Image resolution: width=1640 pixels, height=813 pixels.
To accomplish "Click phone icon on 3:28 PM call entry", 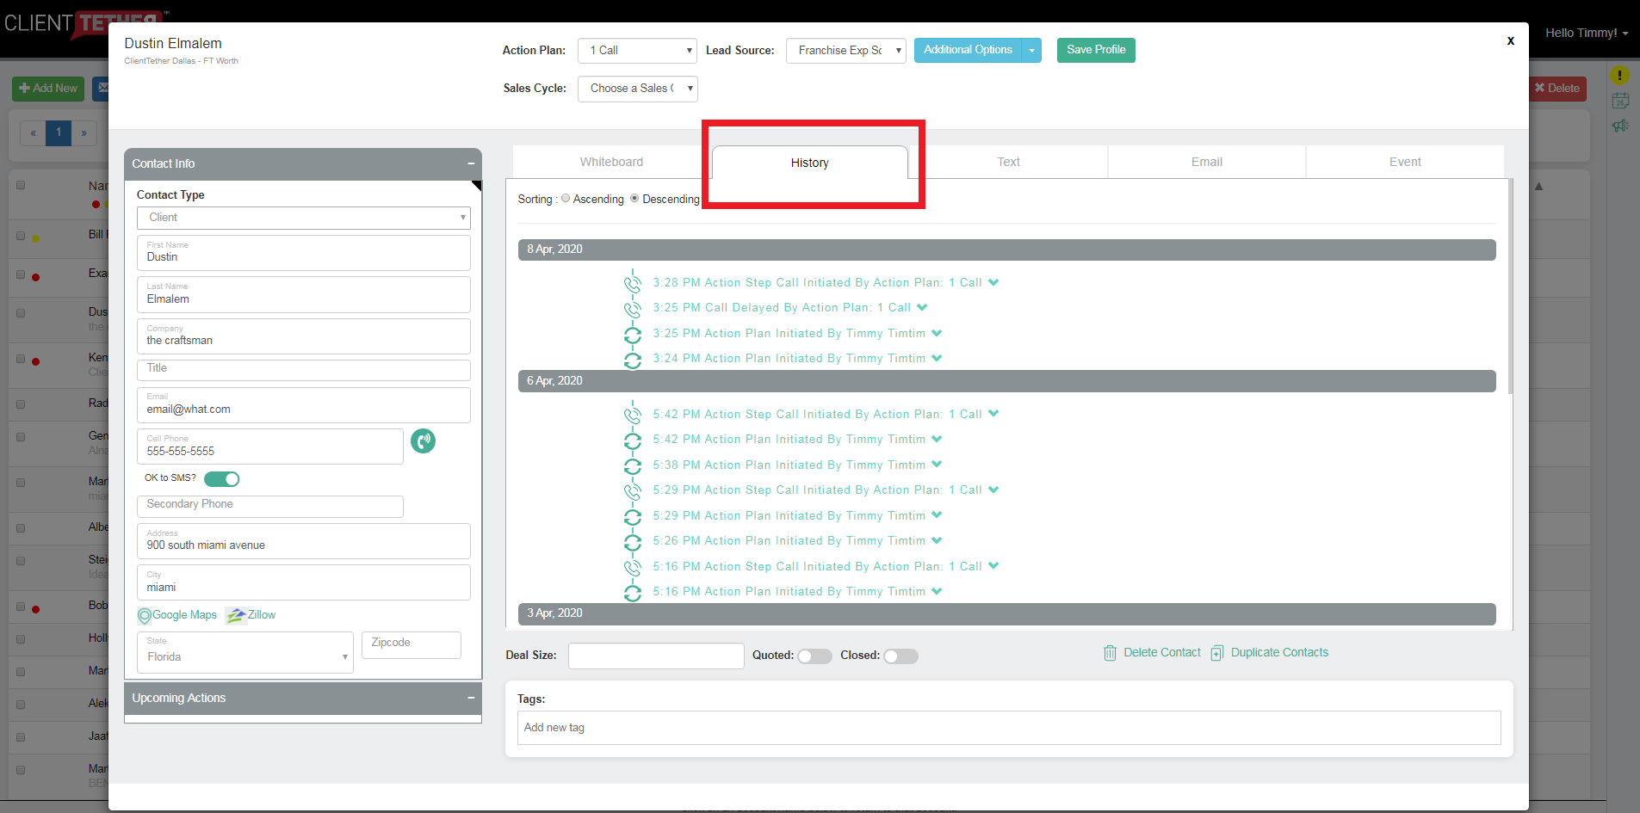I will pyautogui.click(x=633, y=283).
